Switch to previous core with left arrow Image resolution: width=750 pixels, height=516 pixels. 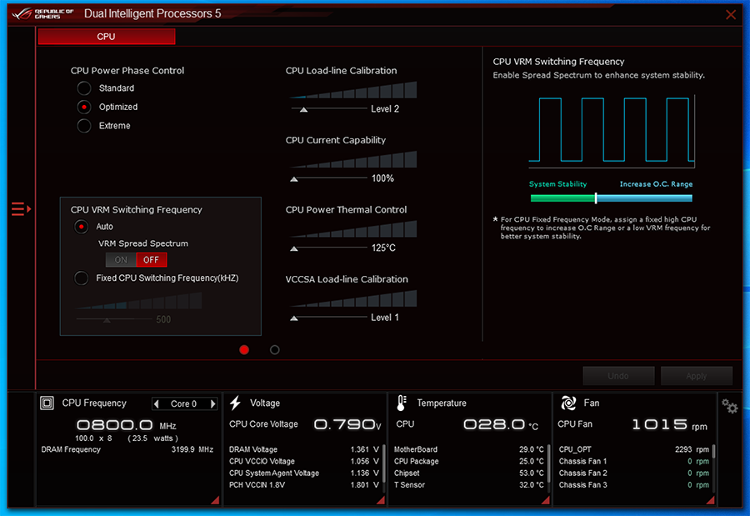click(157, 404)
